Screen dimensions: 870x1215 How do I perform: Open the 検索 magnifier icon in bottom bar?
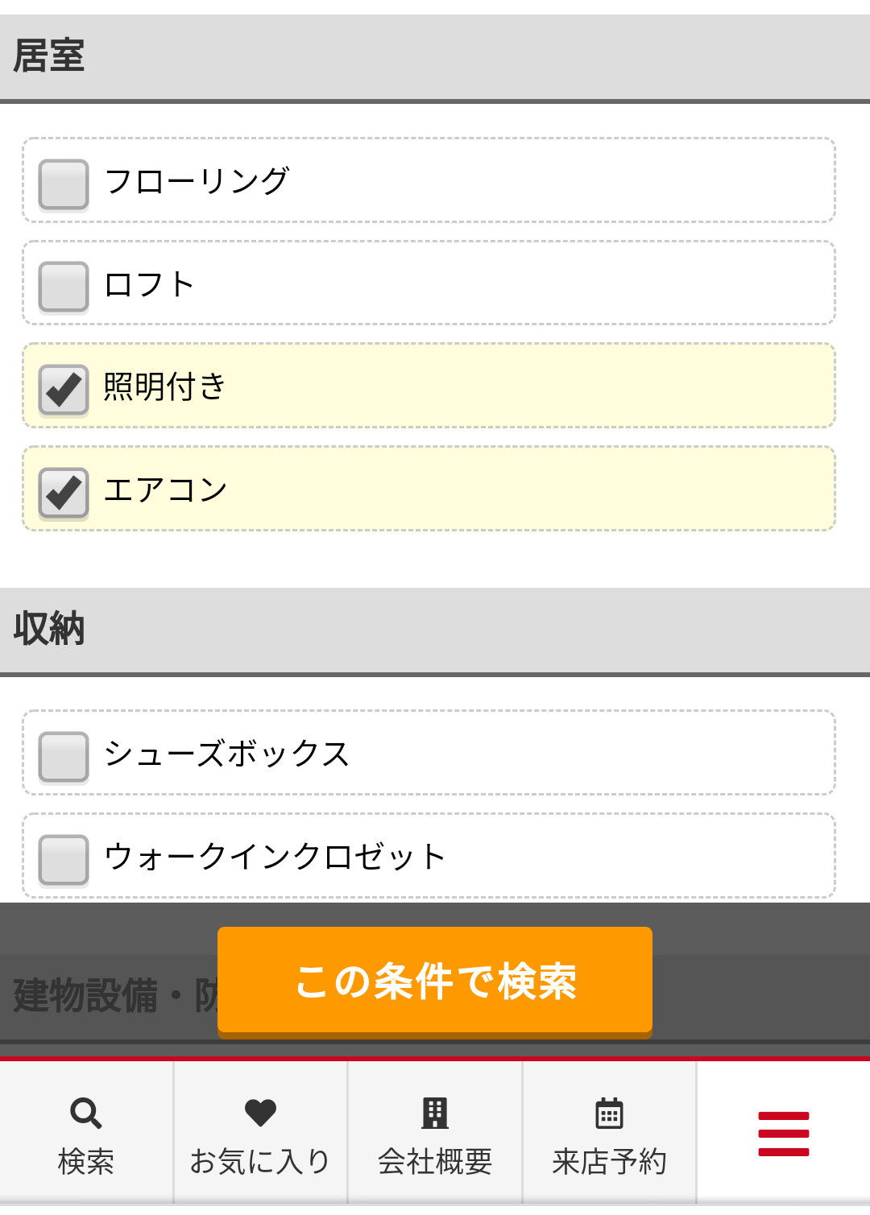pos(86,1113)
